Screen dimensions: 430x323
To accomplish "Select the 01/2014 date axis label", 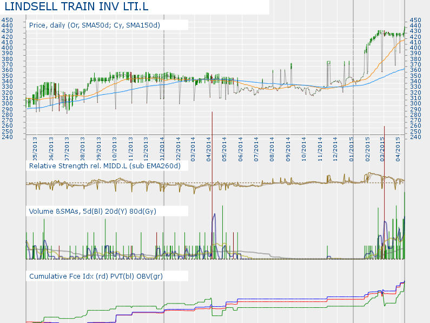I will click(x=162, y=149).
